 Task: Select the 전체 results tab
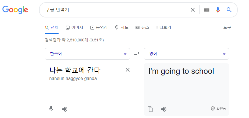coord(52,28)
